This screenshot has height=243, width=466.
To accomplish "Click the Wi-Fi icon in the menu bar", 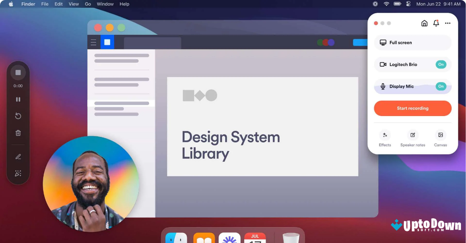I will 386,4.
